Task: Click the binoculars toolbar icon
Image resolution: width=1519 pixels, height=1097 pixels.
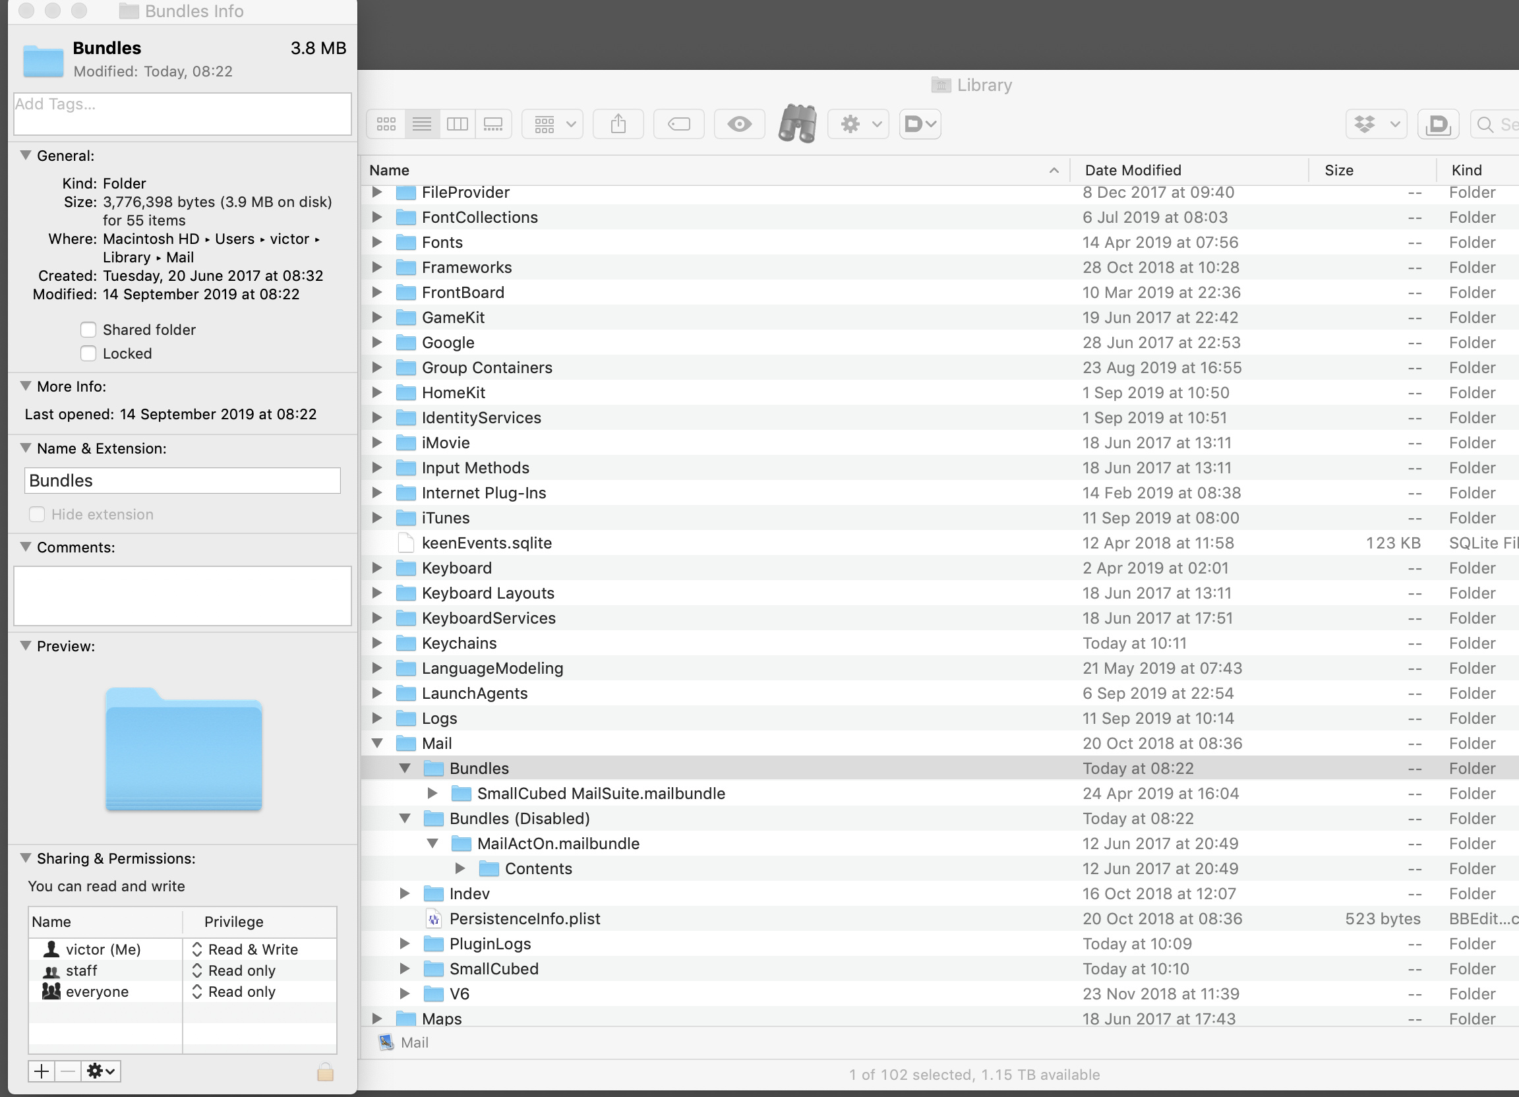Action: point(797,123)
